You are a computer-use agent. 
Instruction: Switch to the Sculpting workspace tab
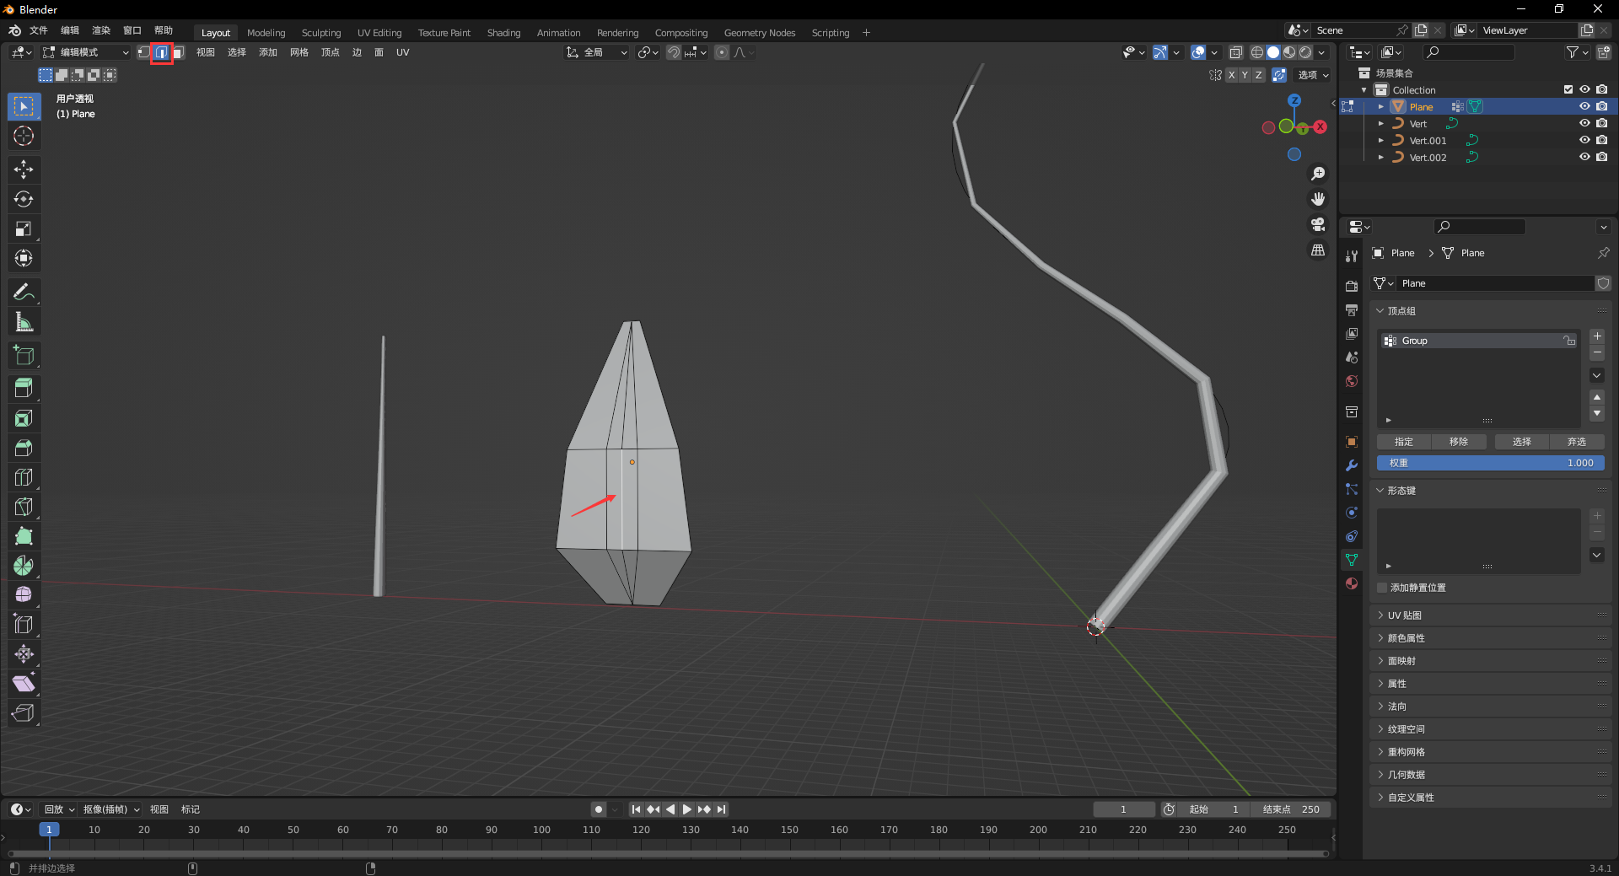(x=321, y=33)
